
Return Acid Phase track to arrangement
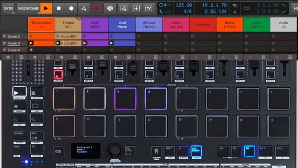pyautogui.click(x=129, y=57)
